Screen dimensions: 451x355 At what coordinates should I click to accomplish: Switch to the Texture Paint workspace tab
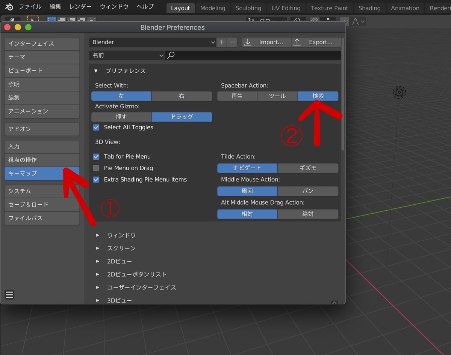point(330,8)
